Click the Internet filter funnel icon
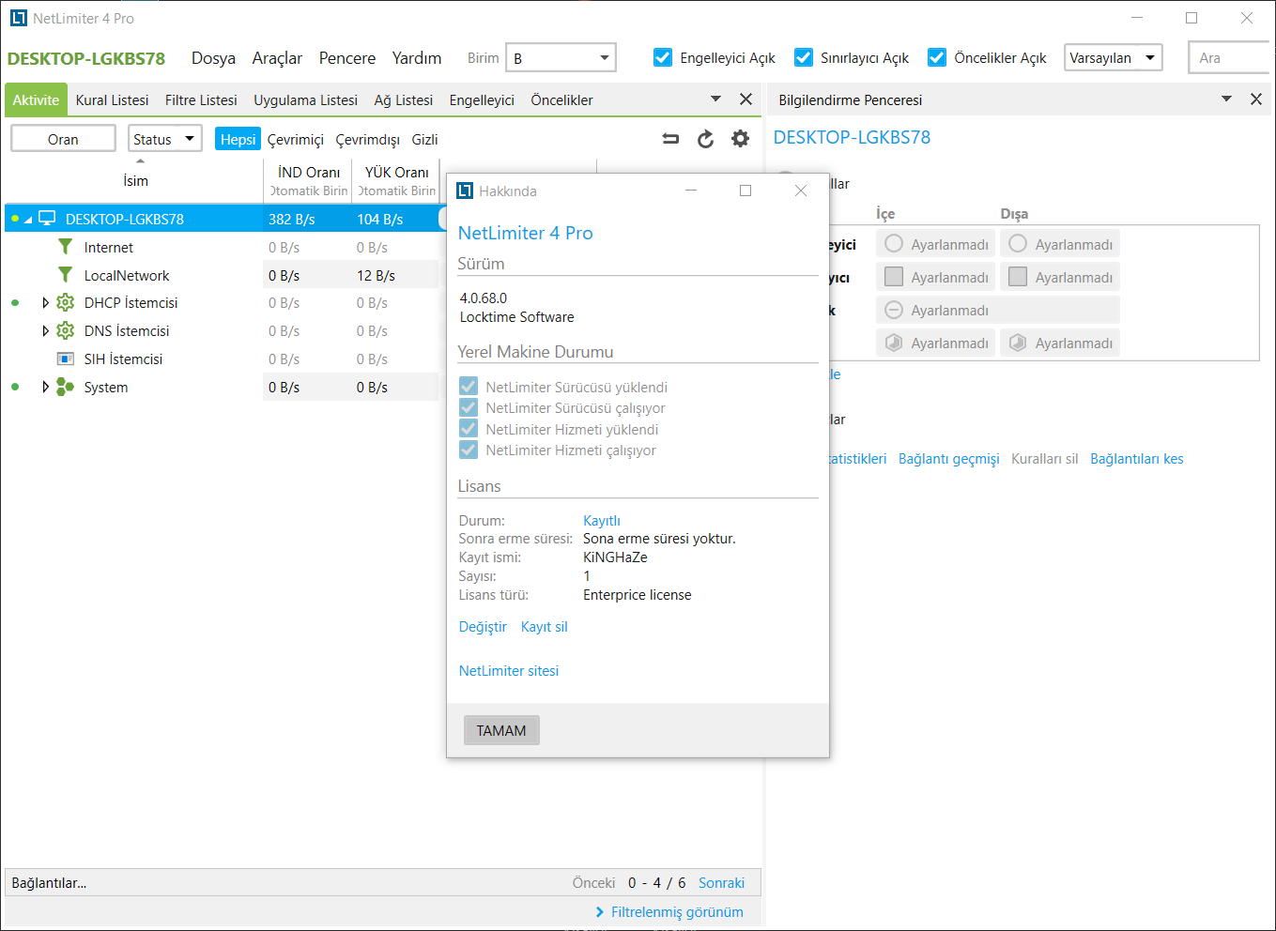Viewport: 1276px width, 931px height. (65, 247)
